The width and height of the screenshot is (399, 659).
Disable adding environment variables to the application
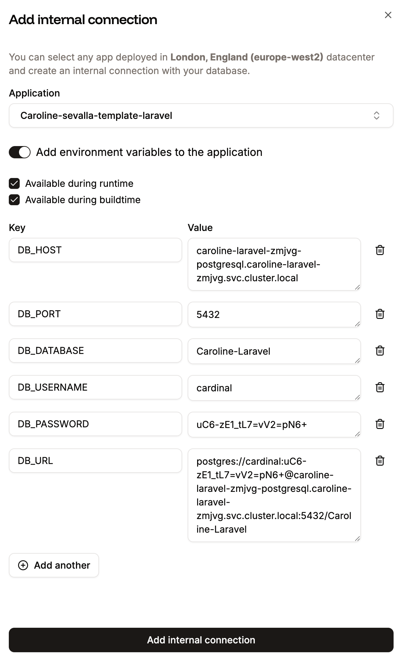(19, 153)
